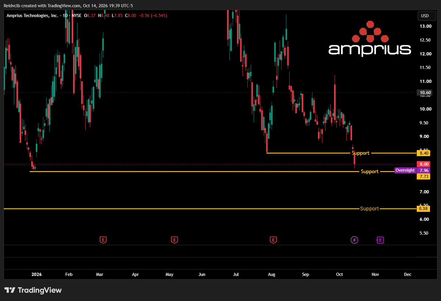Click the purple Overnight label

[405, 170]
